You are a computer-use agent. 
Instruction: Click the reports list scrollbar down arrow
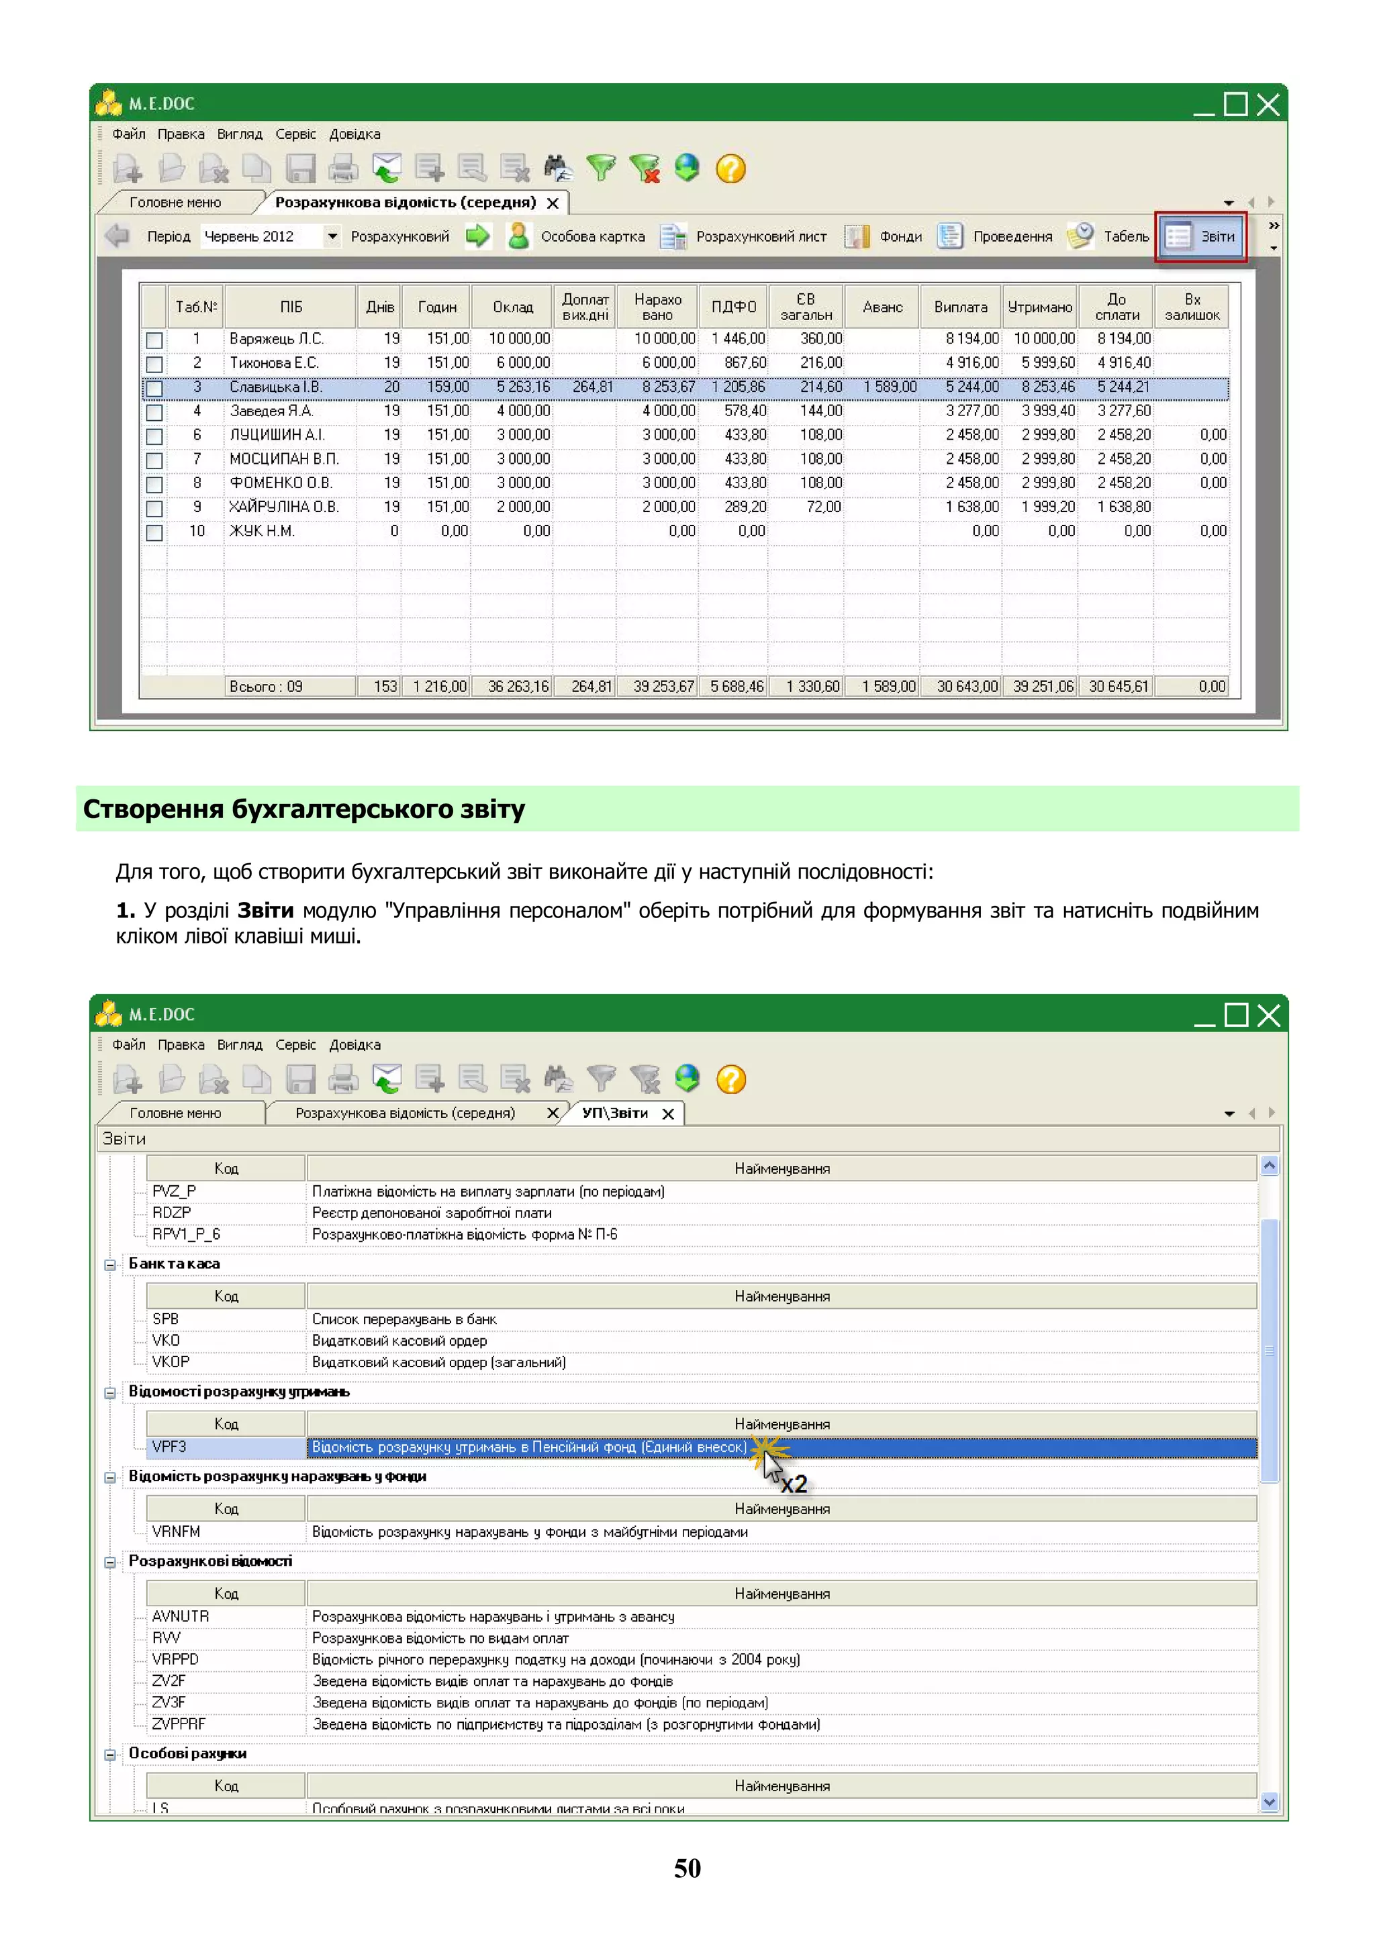[1268, 1802]
